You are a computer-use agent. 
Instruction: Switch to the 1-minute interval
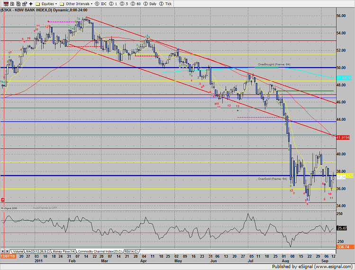(x=113, y=4)
